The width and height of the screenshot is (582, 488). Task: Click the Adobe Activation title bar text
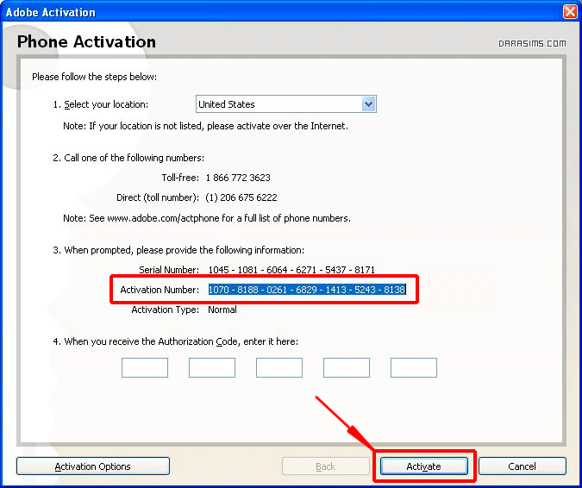(x=51, y=12)
